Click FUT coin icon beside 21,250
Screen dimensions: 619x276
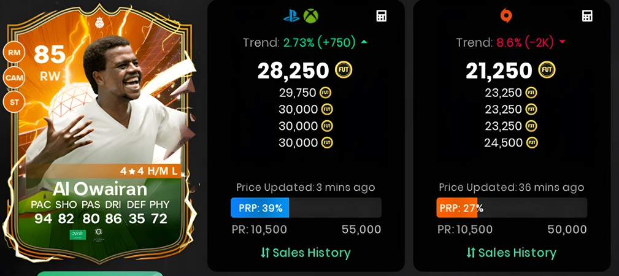pyautogui.click(x=547, y=71)
